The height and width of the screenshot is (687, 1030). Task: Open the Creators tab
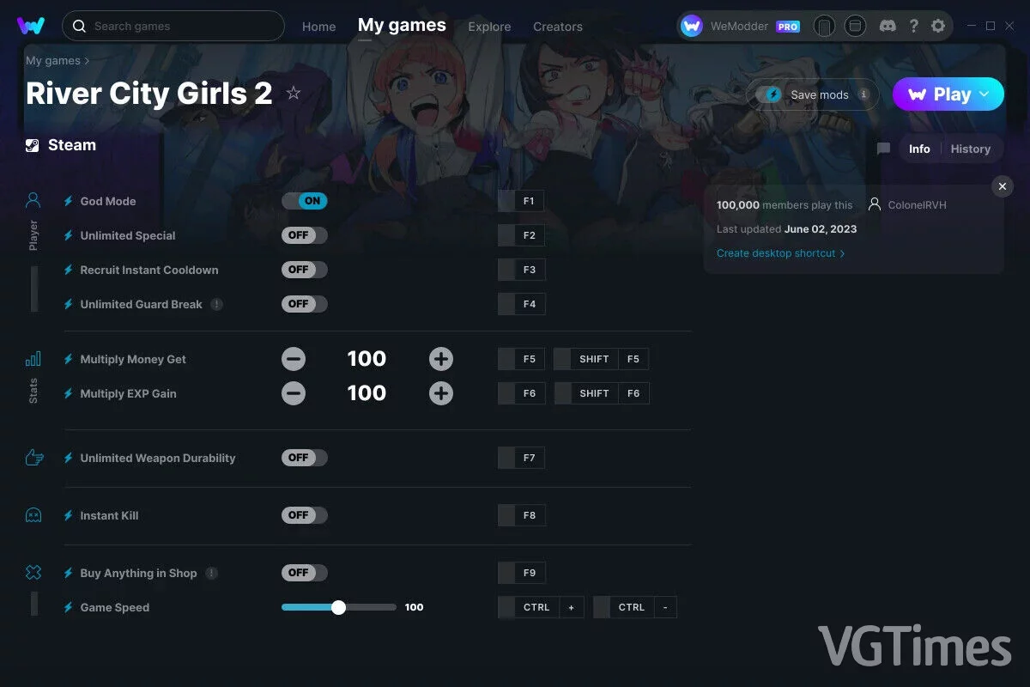(558, 27)
